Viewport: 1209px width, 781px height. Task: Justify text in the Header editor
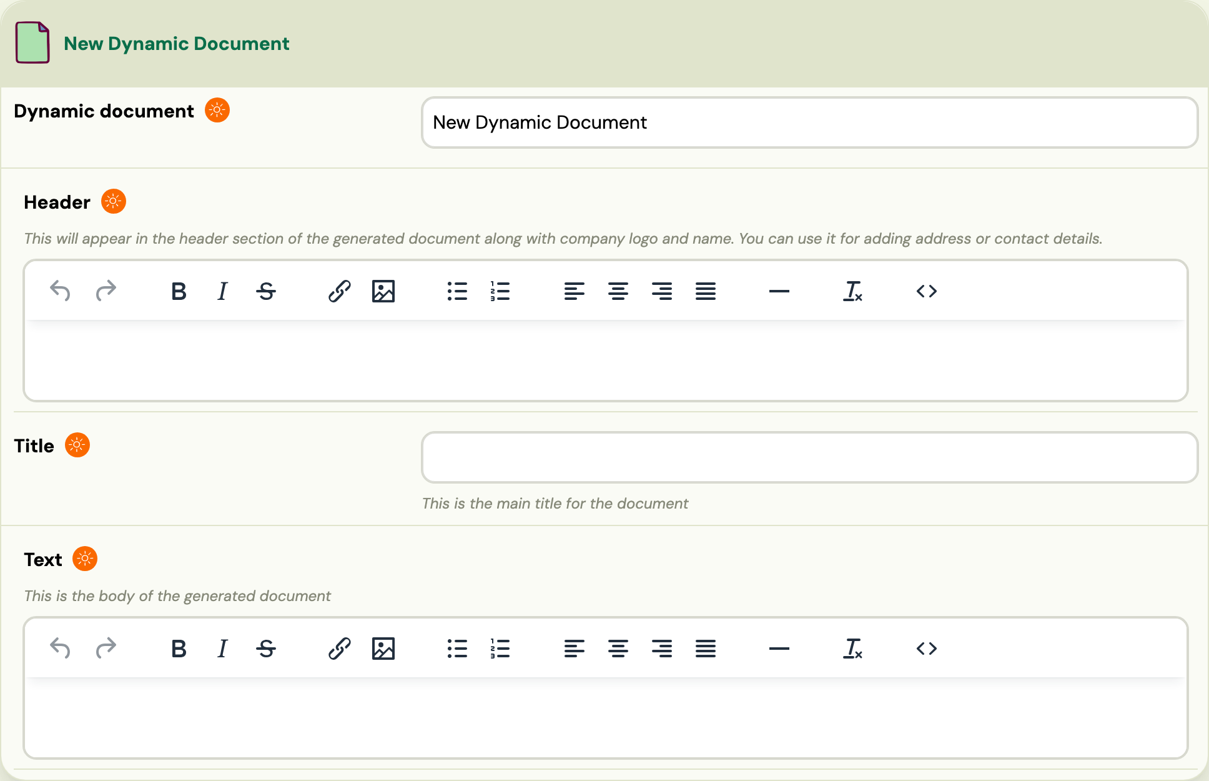coord(706,291)
